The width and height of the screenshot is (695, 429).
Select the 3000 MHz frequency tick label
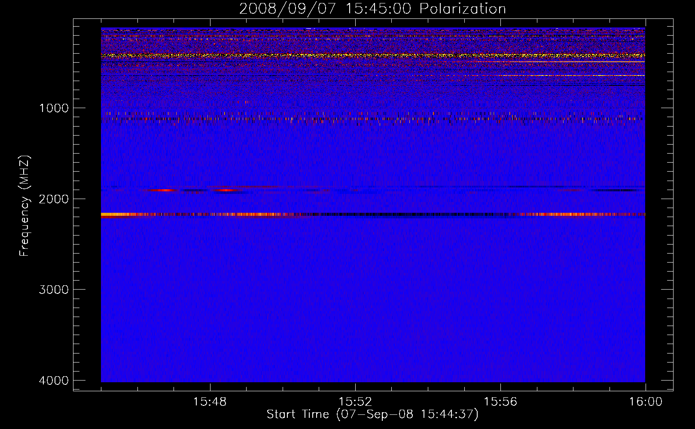click(54, 290)
